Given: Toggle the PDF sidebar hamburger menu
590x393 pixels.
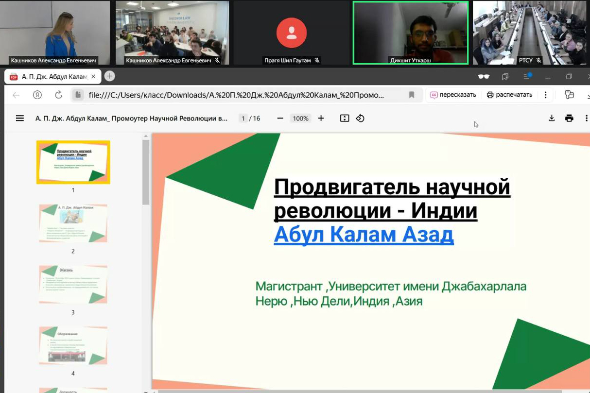Looking at the screenshot, I should (x=20, y=118).
